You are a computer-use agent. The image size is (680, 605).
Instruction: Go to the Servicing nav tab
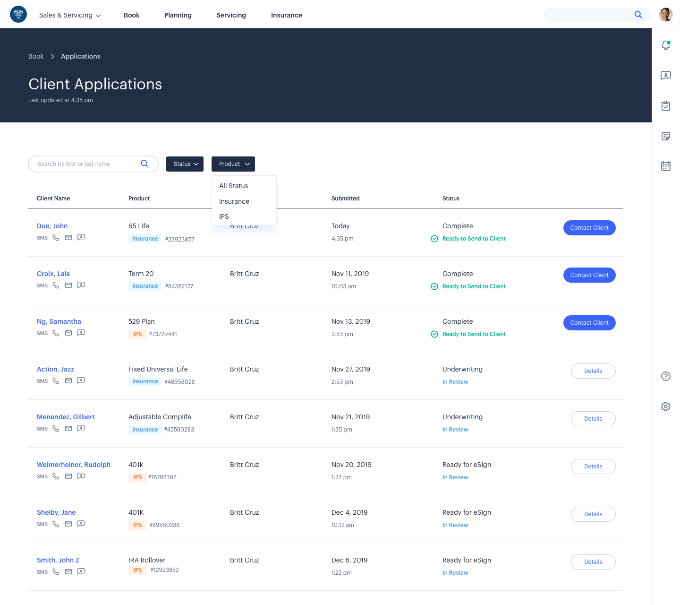pos(231,15)
